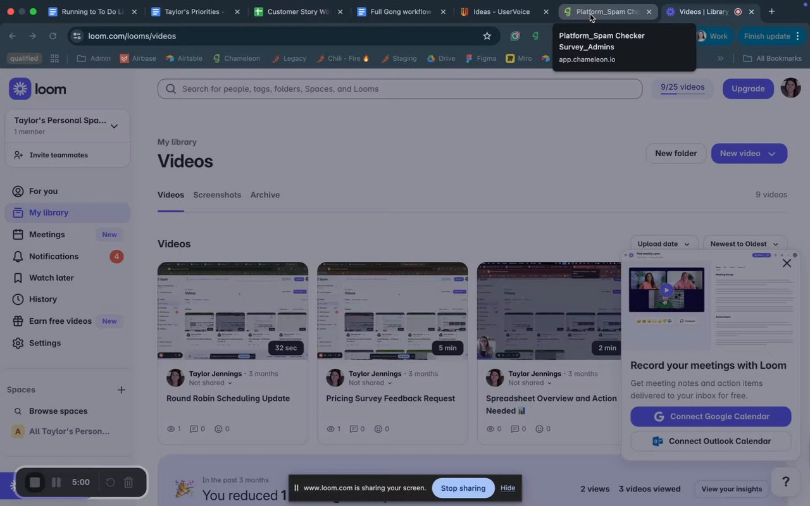Open Figma bookmark
This screenshot has height=506, width=810.
point(481,58)
